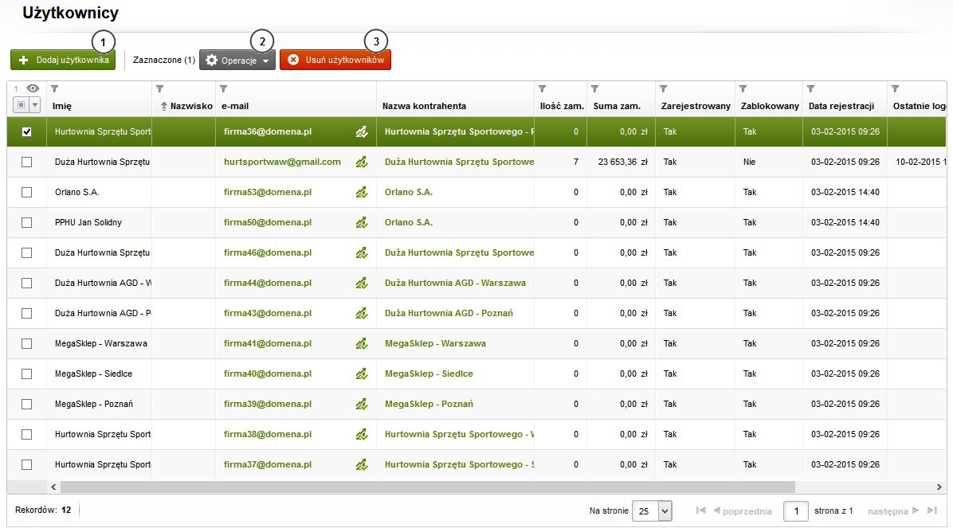Uncheck the first selected row checkbox
953x532 pixels.
pos(27,132)
